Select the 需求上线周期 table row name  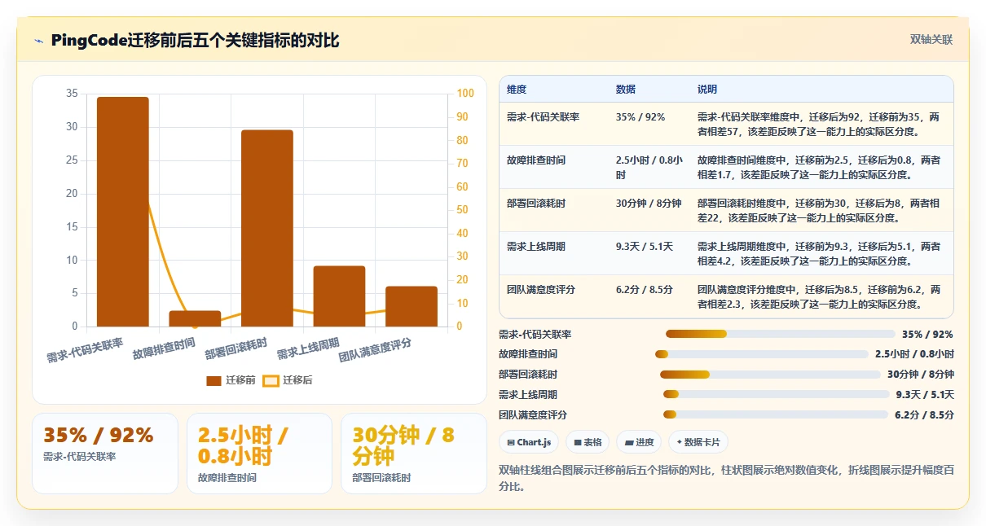536,247
